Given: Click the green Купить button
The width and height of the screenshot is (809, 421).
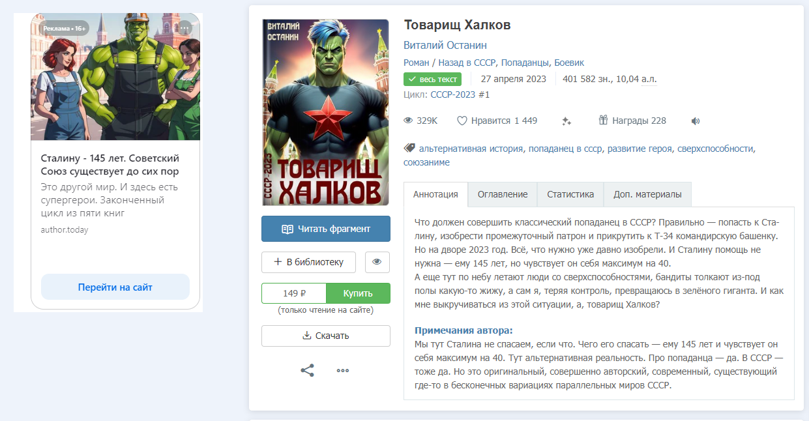Looking at the screenshot, I should [x=358, y=293].
